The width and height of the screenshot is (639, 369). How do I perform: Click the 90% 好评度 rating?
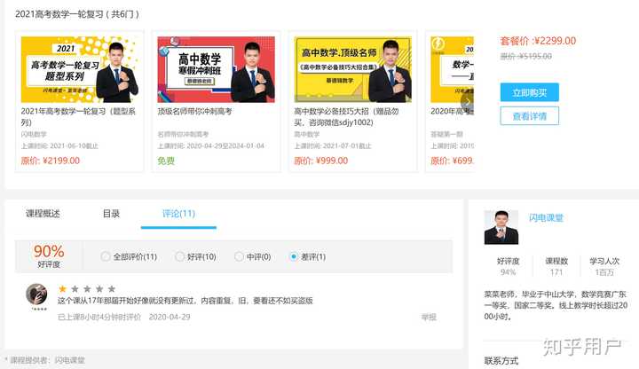tap(49, 255)
